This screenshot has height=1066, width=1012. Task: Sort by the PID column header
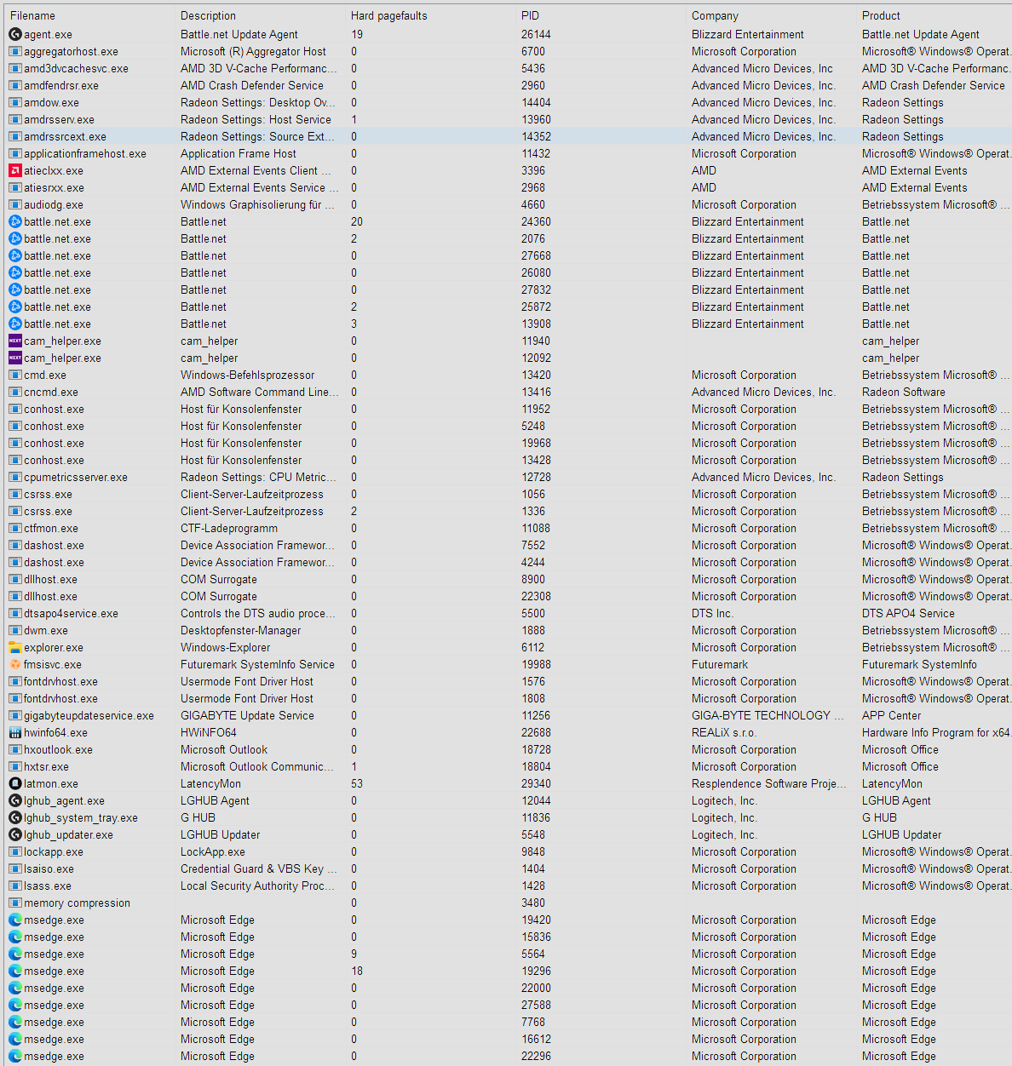(x=530, y=16)
